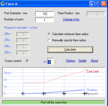This screenshot has width=108, height=106.
Task: Click the 25hz cross marker on graph
Action: (x=44, y=93)
